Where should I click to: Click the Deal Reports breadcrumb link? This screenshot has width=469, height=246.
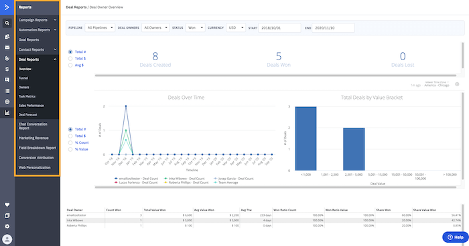pyautogui.click(x=76, y=7)
